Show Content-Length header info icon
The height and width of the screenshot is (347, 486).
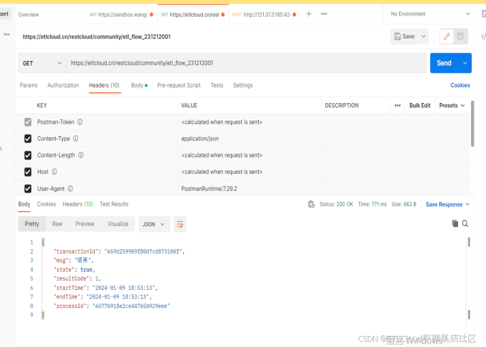pyautogui.click(x=81, y=155)
